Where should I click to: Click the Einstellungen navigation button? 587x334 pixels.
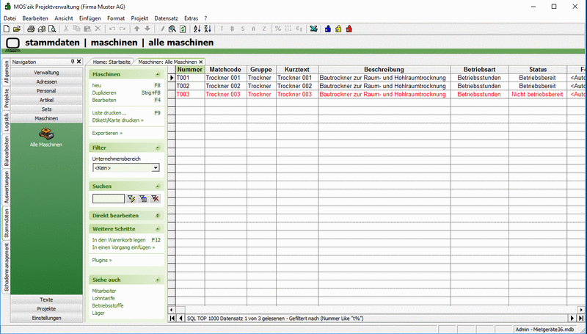click(47, 318)
